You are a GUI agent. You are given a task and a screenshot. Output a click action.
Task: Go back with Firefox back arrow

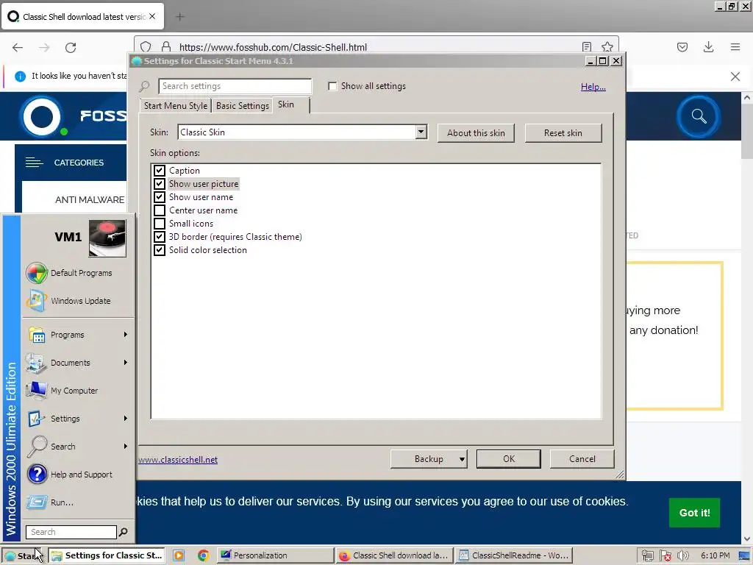click(18, 48)
